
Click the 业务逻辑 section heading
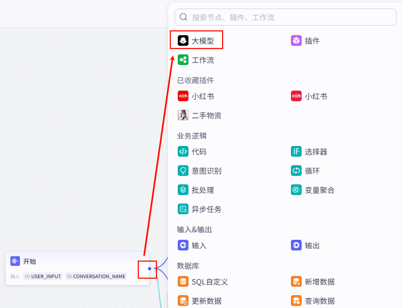click(x=192, y=136)
